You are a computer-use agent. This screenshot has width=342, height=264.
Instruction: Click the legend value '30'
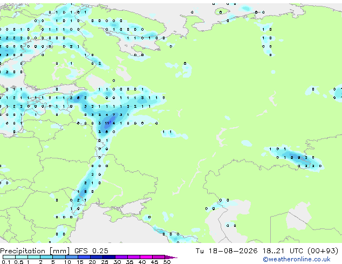click(x=117, y=262)
